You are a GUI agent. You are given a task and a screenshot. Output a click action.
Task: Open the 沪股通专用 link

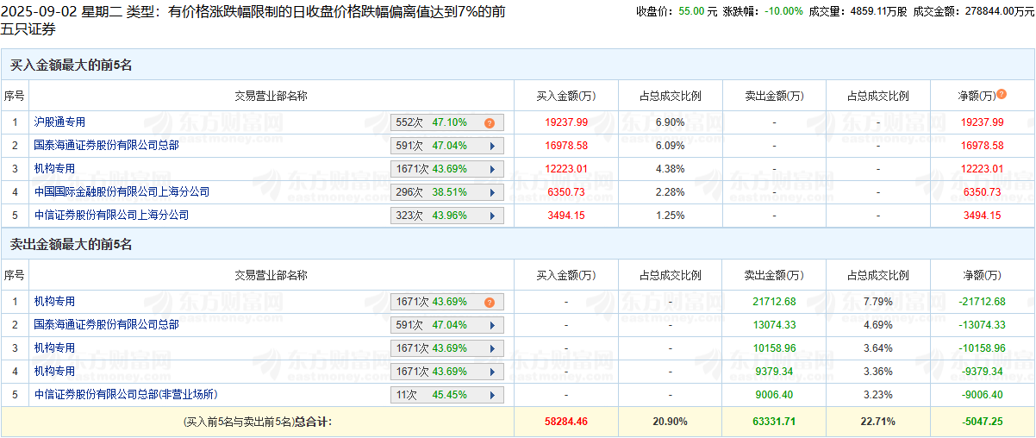59,122
